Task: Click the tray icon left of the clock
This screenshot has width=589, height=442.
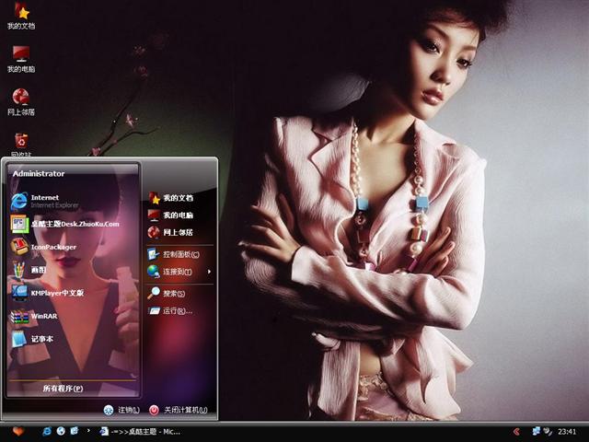Action: (x=549, y=432)
